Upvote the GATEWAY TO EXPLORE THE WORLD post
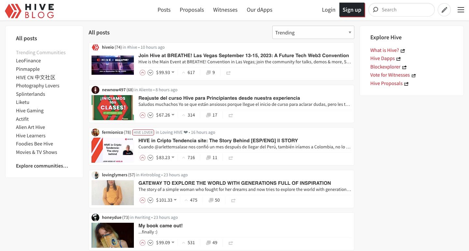Image resolution: width=469 pixels, height=251 pixels. 142,200
